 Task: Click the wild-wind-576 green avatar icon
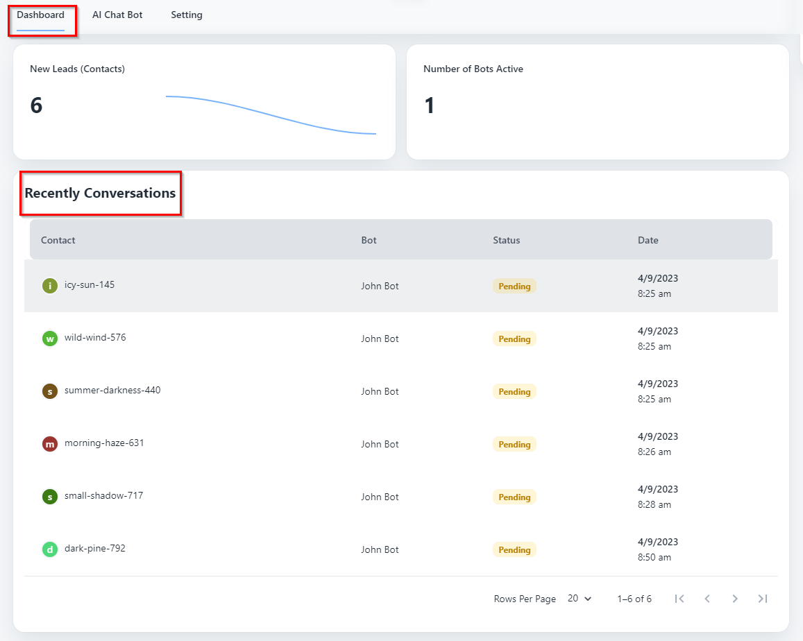pyautogui.click(x=49, y=339)
